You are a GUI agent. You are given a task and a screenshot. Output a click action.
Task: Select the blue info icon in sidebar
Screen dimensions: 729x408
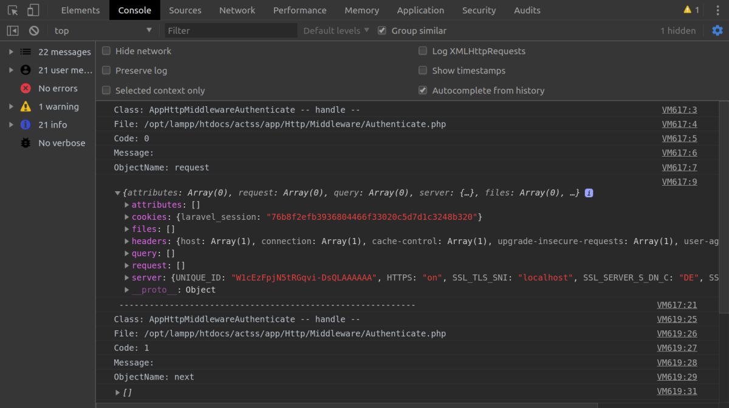[26, 124]
